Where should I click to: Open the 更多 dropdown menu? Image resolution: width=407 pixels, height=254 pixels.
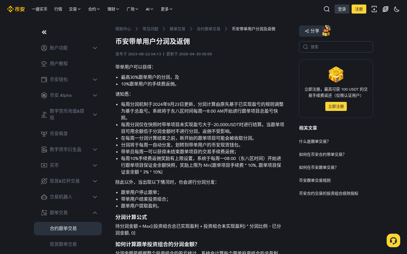(167, 9)
